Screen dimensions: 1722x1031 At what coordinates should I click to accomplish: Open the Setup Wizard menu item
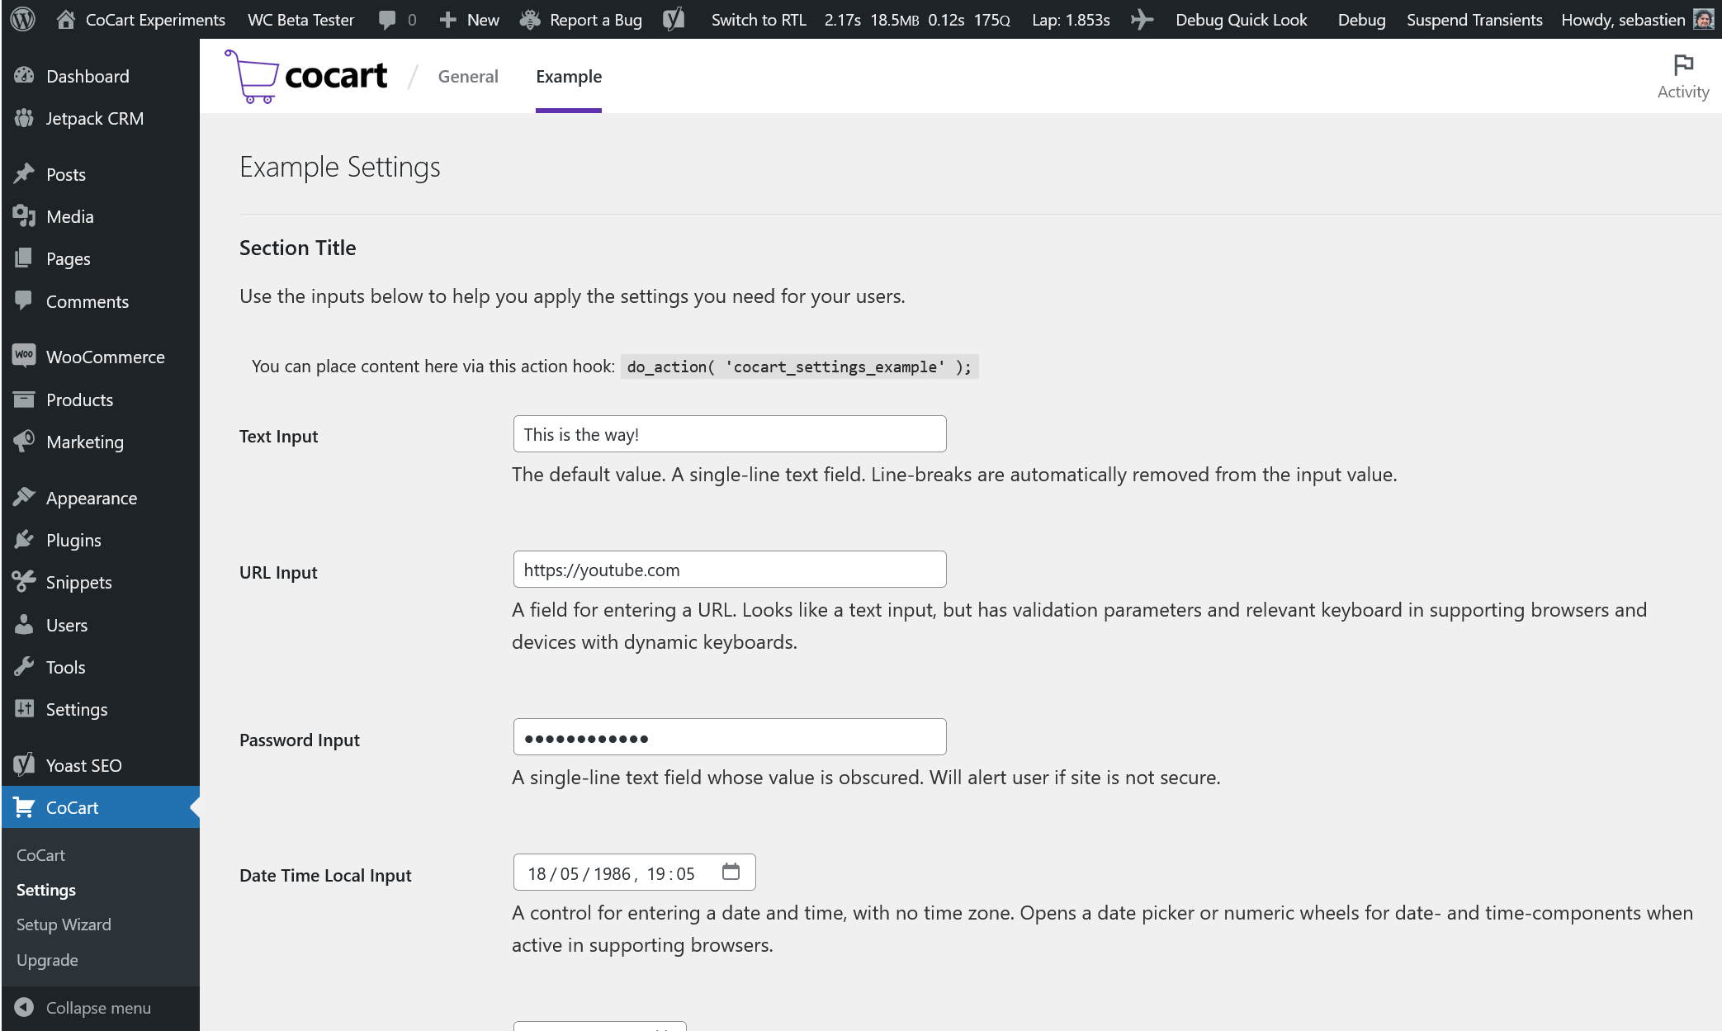(x=64, y=923)
